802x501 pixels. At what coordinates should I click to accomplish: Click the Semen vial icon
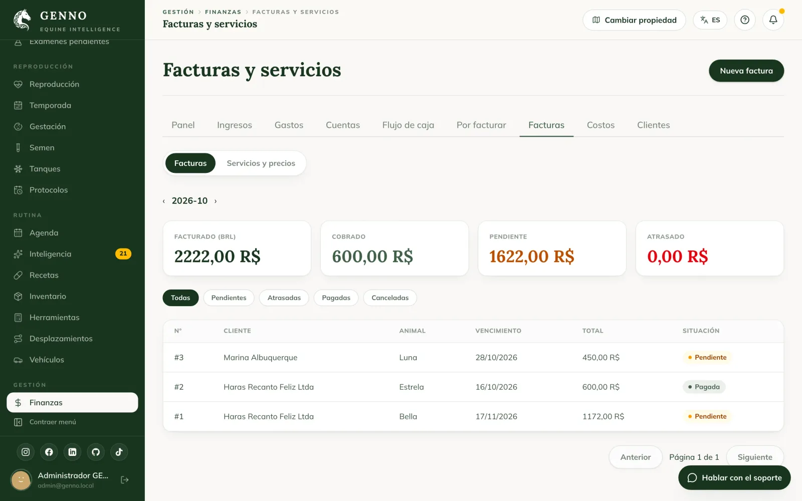pyautogui.click(x=18, y=148)
